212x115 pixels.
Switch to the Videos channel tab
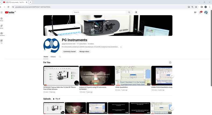[x=53, y=57]
